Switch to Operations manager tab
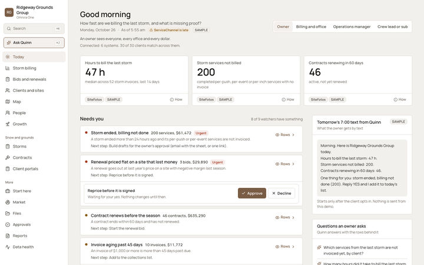The height and width of the screenshot is (265, 424). coord(352,26)
